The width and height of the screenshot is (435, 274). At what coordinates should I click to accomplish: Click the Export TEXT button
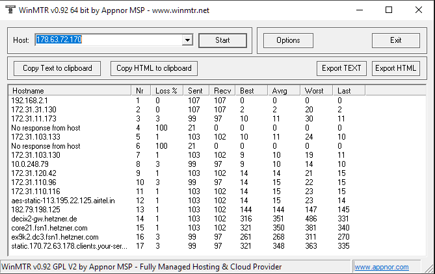(x=341, y=68)
